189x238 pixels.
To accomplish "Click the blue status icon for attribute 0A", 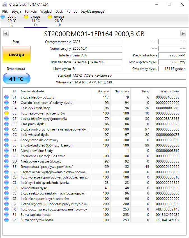I will (x=6, y=129).
